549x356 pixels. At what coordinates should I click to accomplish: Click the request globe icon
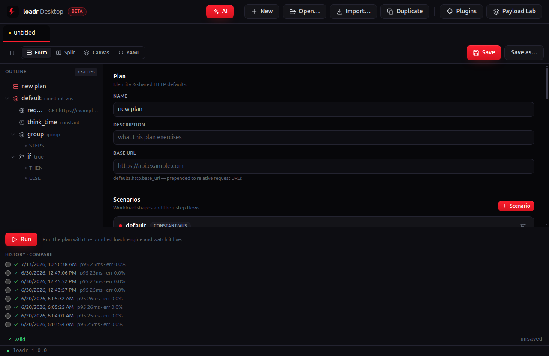coord(22,111)
